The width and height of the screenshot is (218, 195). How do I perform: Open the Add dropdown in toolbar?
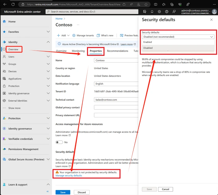[x=63, y=36]
